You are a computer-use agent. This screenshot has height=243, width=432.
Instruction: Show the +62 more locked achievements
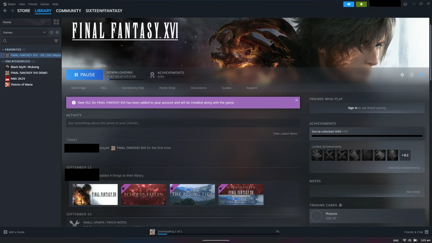click(x=405, y=155)
